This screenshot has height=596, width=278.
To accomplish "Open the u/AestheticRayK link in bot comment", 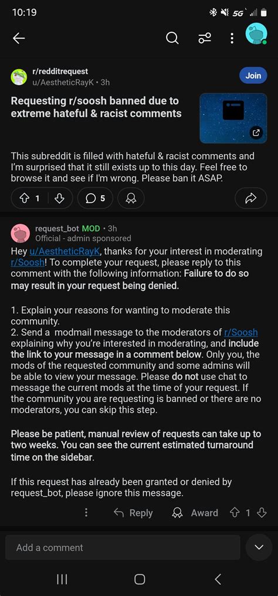I will [x=66, y=251].
